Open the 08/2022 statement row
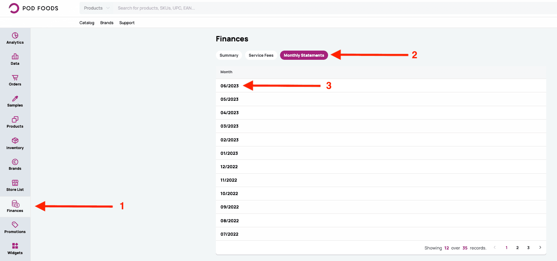 click(x=381, y=221)
